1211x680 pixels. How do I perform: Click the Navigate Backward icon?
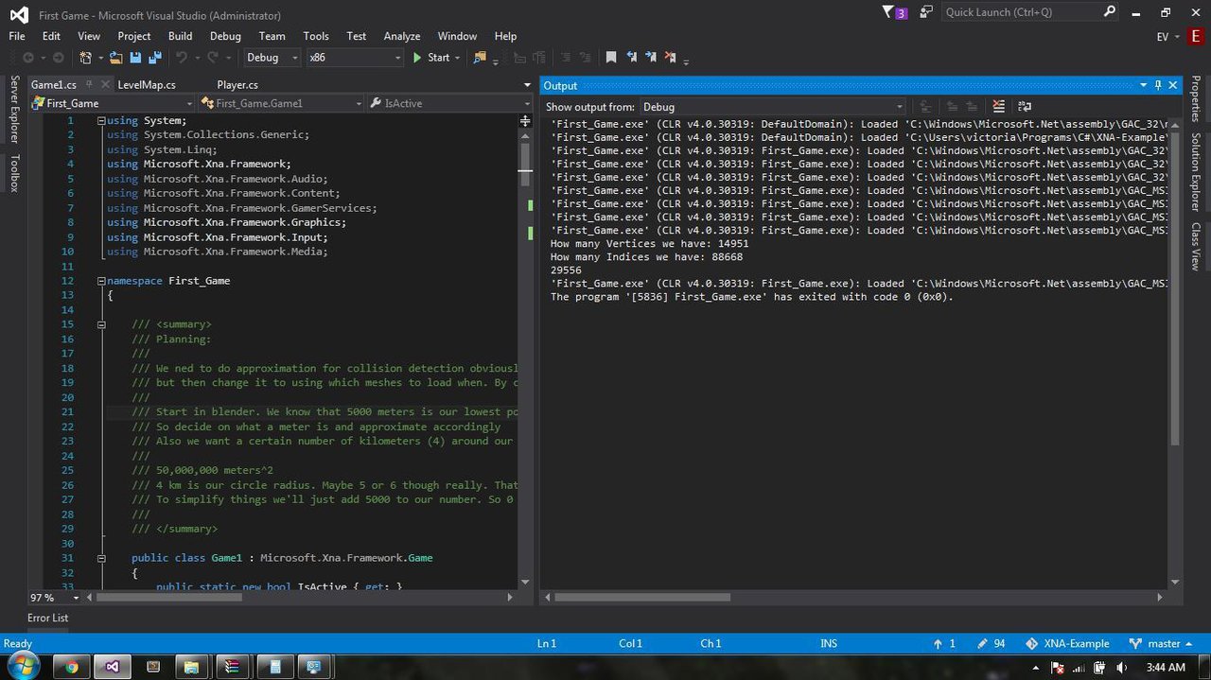click(x=28, y=58)
